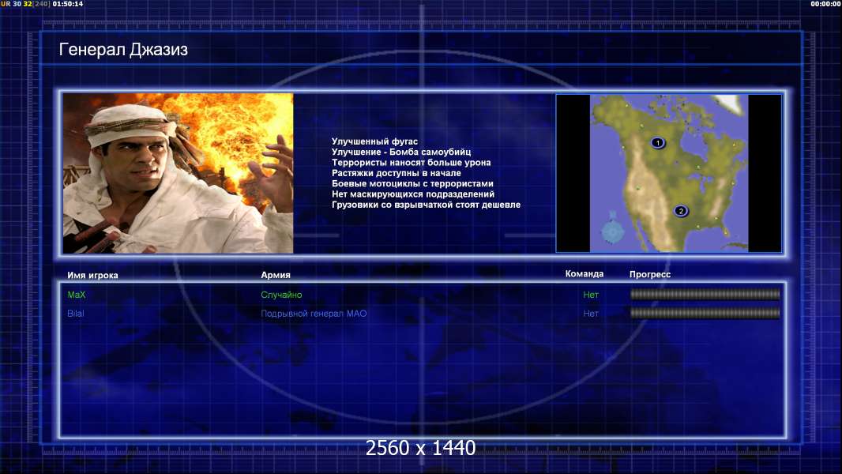Click column header 'Имя игрока'
Screen dimensions: 842x474
(92, 276)
